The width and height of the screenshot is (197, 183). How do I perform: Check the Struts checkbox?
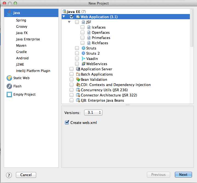point(77,48)
